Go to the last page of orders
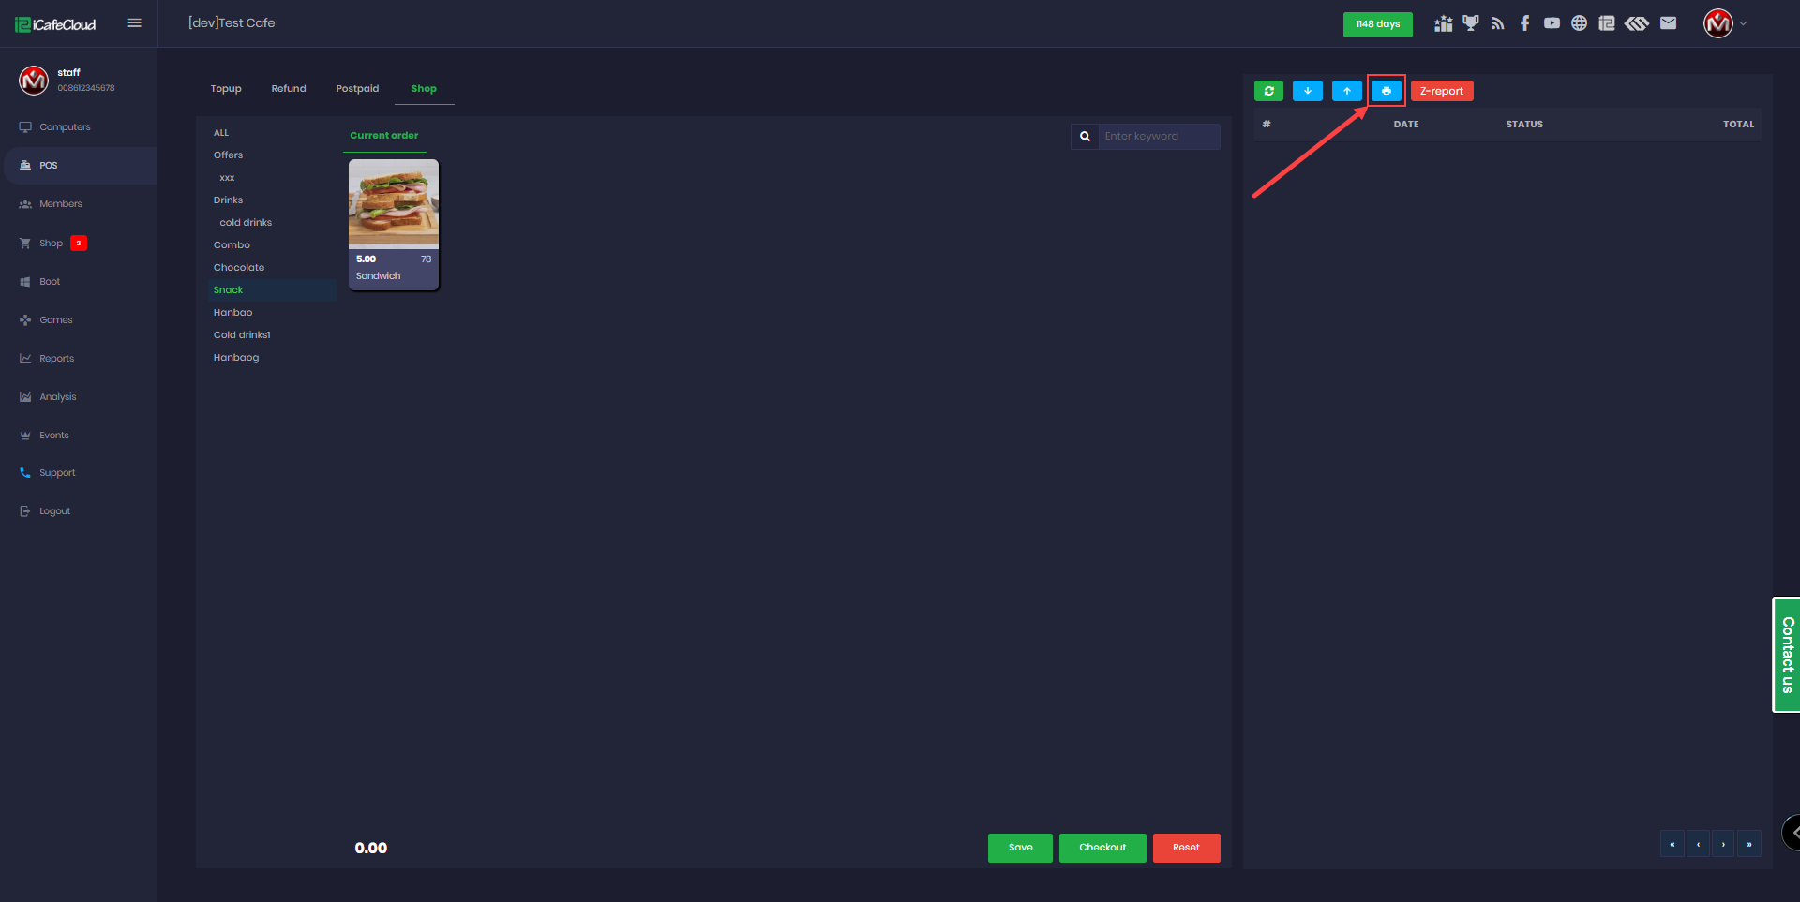Viewport: 1800px width, 902px height. pyautogui.click(x=1749, y=844)
